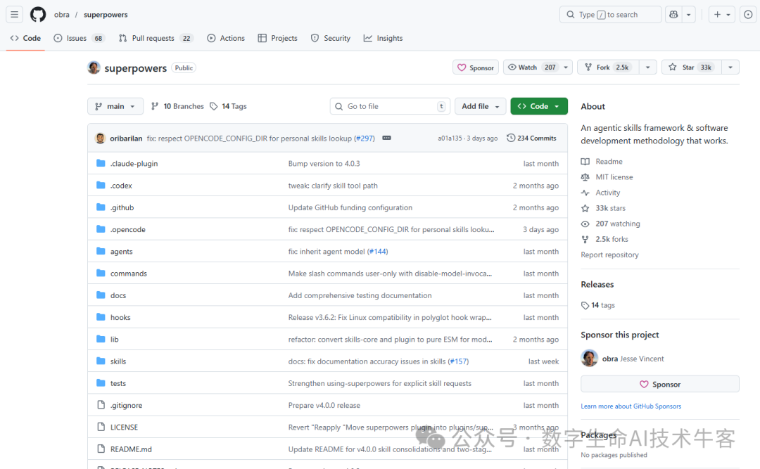
Task: Open the #144 link in agents row
Action: pos(377,252)
